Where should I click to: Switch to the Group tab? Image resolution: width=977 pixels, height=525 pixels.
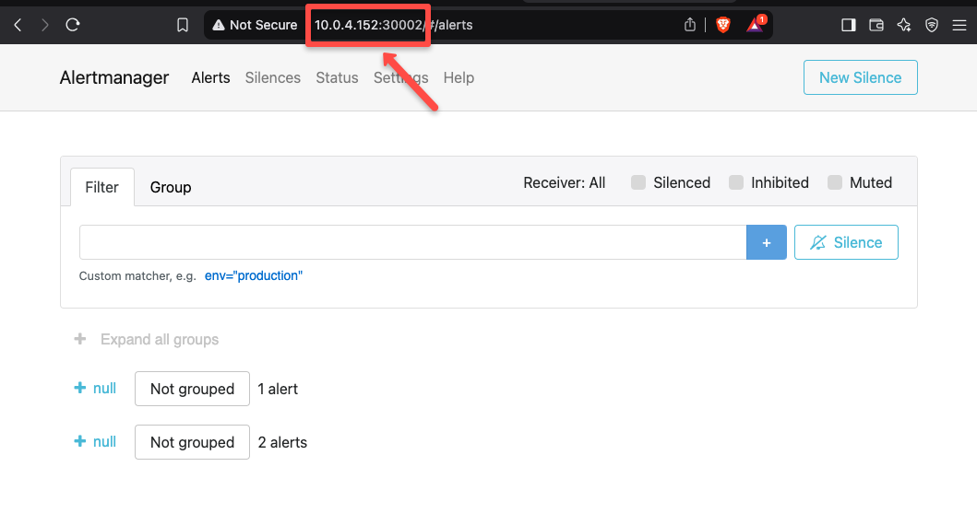click(171, 187)
